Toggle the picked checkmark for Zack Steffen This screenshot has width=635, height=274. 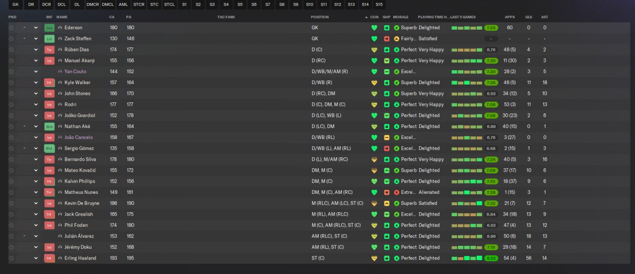click(11, 39)
